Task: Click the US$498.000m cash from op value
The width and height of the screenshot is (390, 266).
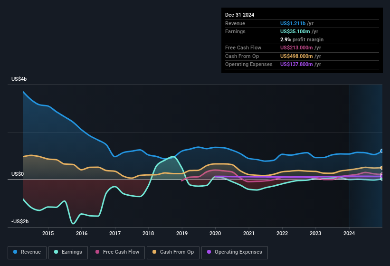Action: pos(296,56)
